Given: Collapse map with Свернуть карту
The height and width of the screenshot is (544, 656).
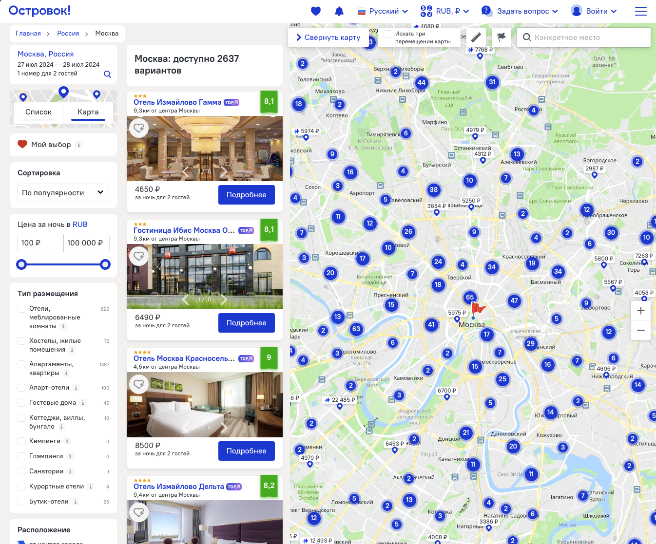Looking at the screenshot, I should click(328, 38).
